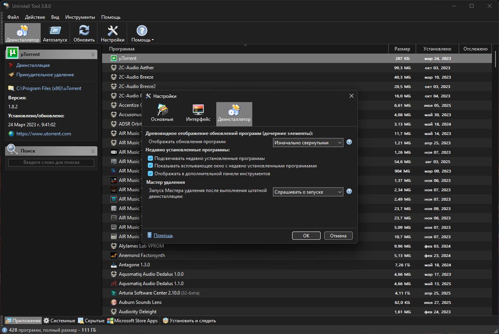Sort by the Размер column header

[402, 49]
